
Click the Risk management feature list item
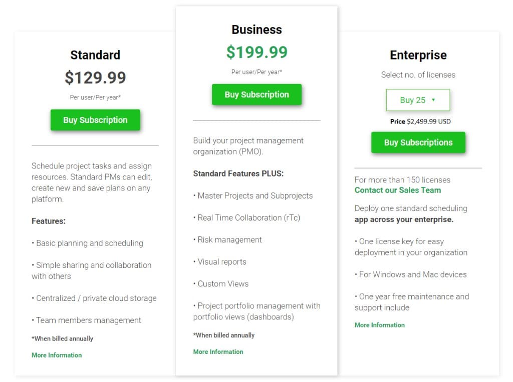[x=228, y=239]
